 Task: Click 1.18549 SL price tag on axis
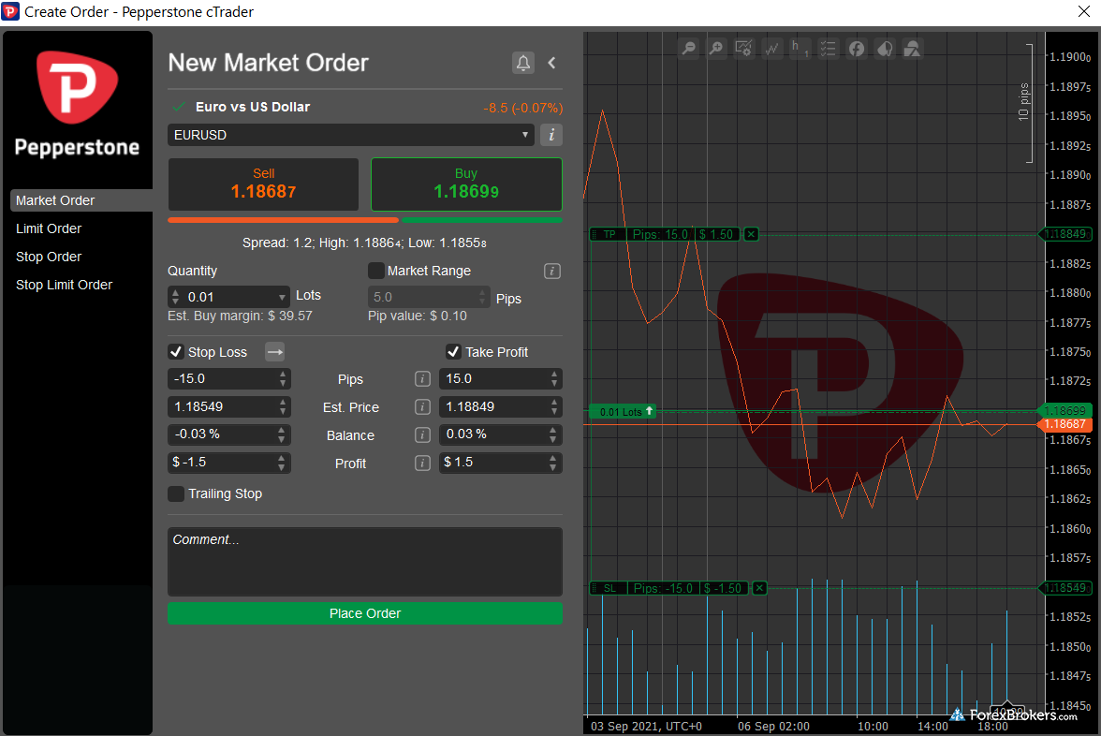1064,588
